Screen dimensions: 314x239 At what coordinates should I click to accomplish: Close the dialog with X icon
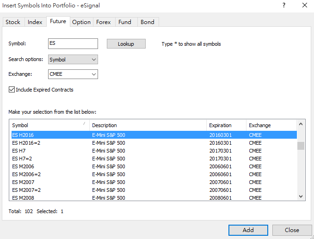pos(305,5)
